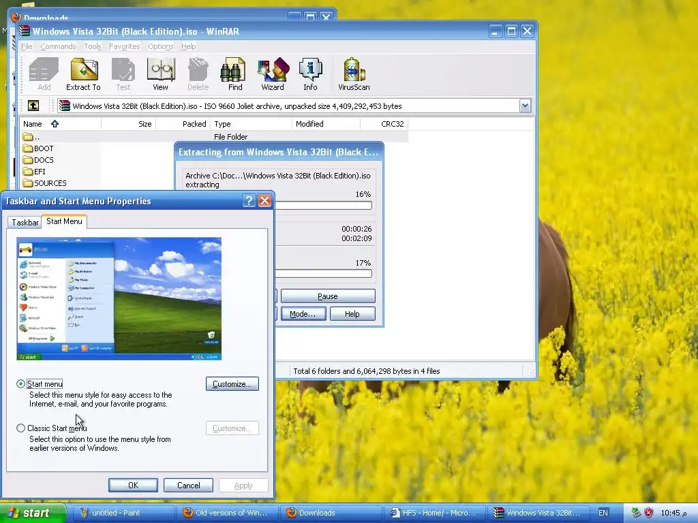Switch to the Taskbar tab
Screen dimensions: 698x523
tap(25, 223)
